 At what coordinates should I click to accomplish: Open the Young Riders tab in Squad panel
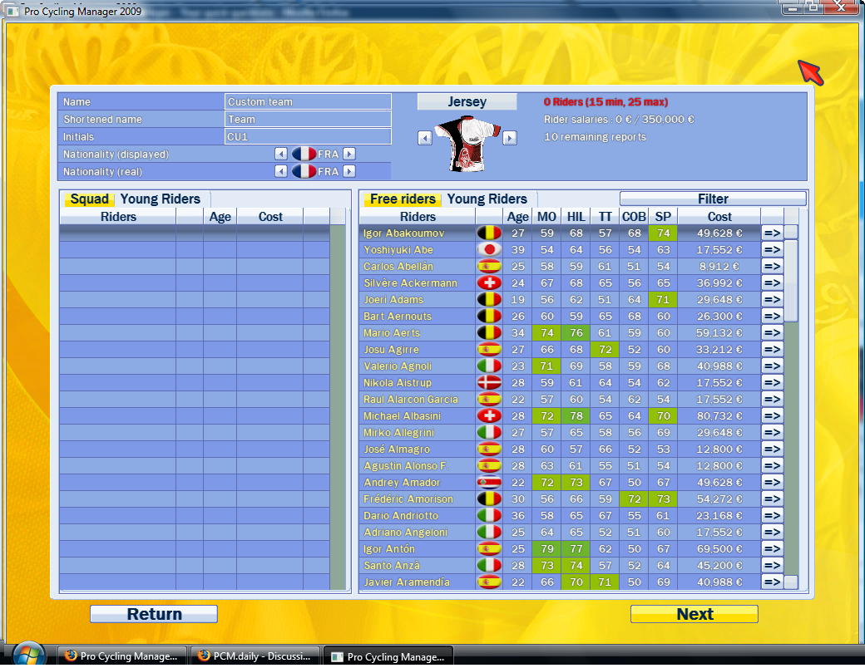point(161,199)
